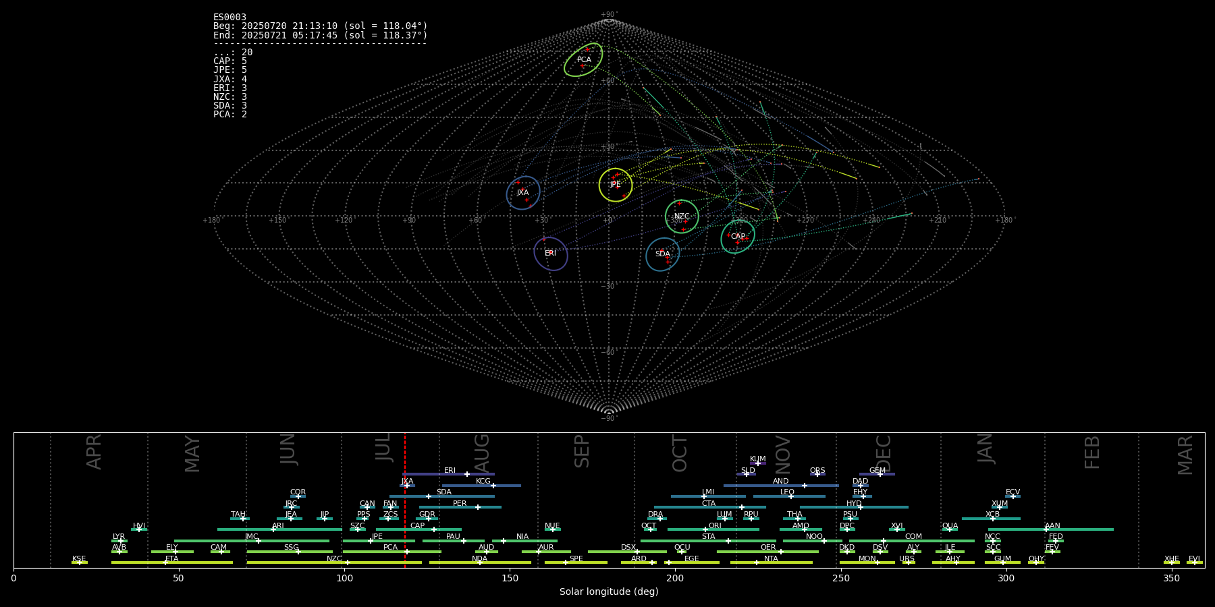Click the NDA shower label in timeline
1215x607 pixels.
[x=479, y=559]
